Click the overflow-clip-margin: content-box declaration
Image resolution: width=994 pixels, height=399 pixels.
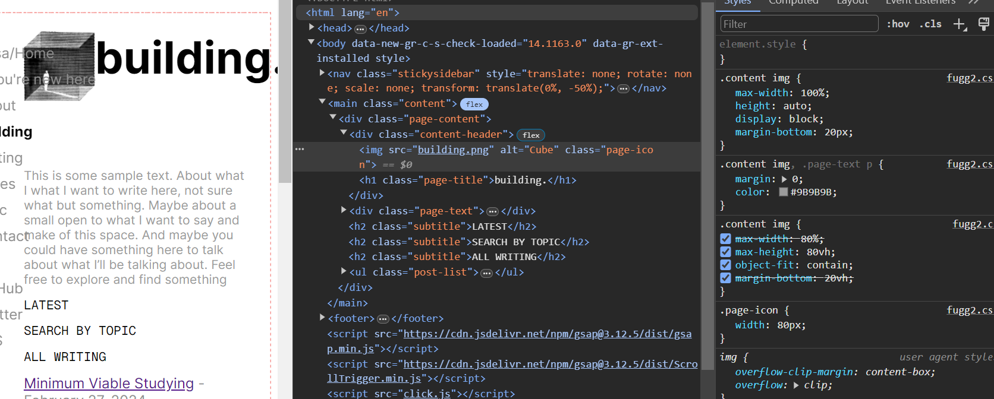coord(835,372)
